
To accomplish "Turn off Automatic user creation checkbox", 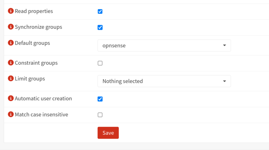I will [100, 99].
